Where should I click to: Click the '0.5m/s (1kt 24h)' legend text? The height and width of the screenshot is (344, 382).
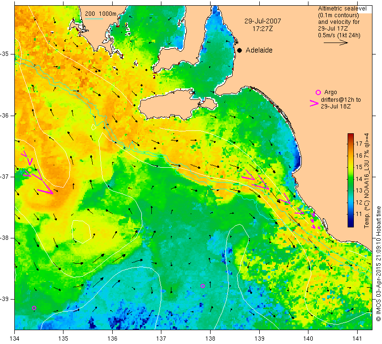tap(339, 35)
